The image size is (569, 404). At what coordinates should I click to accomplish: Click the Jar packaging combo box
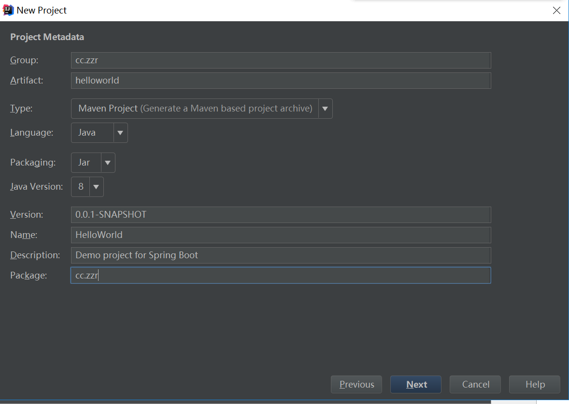[86, 163]
